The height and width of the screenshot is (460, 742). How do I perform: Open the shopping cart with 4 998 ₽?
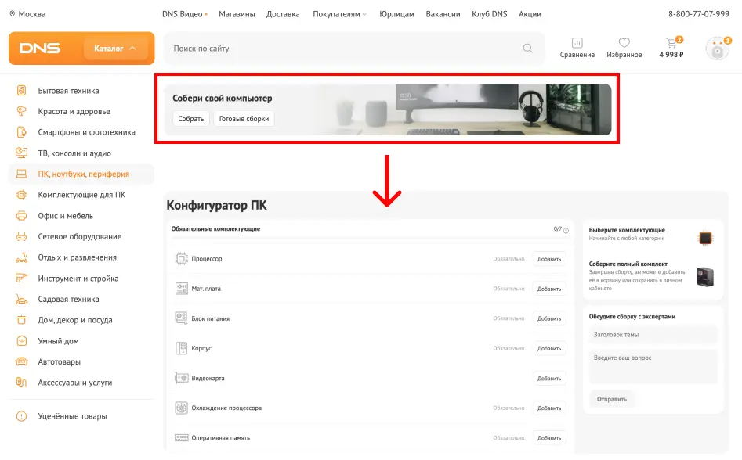pos(671,44)
